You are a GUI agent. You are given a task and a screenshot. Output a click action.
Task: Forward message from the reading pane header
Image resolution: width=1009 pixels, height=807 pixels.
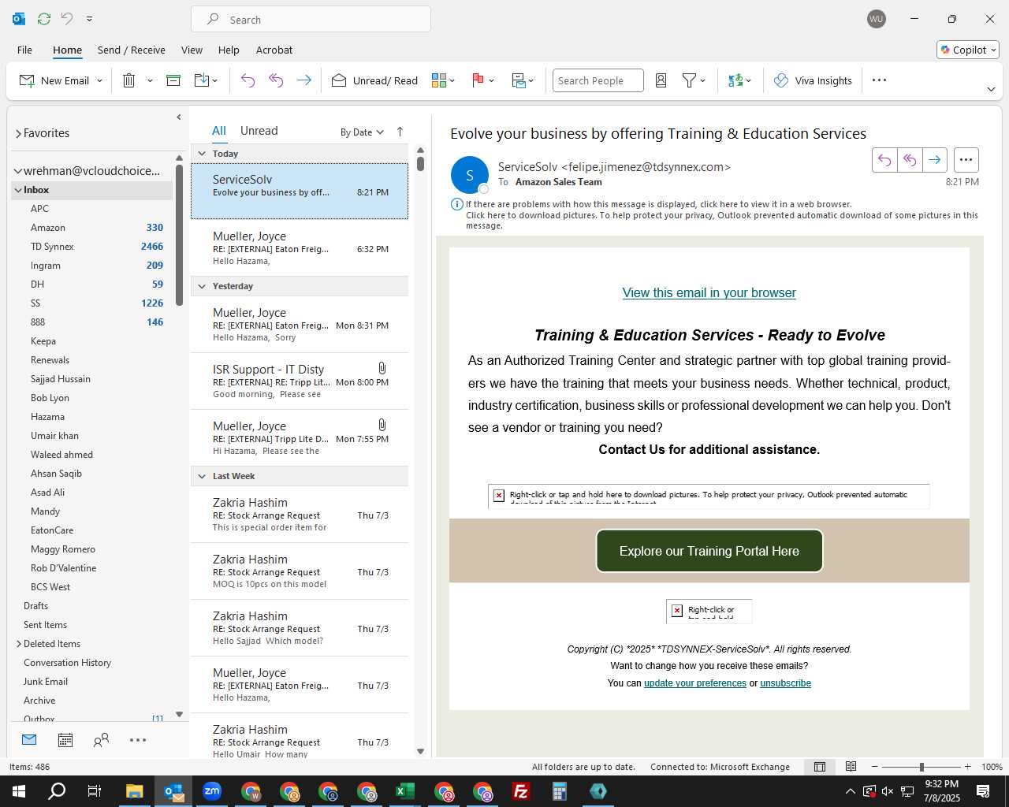click(x=934, y=160)
